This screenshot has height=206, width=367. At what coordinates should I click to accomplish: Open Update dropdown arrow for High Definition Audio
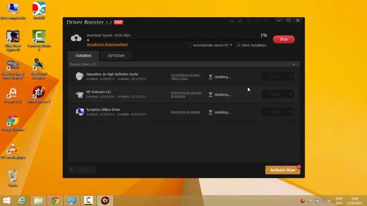[291, 76]
